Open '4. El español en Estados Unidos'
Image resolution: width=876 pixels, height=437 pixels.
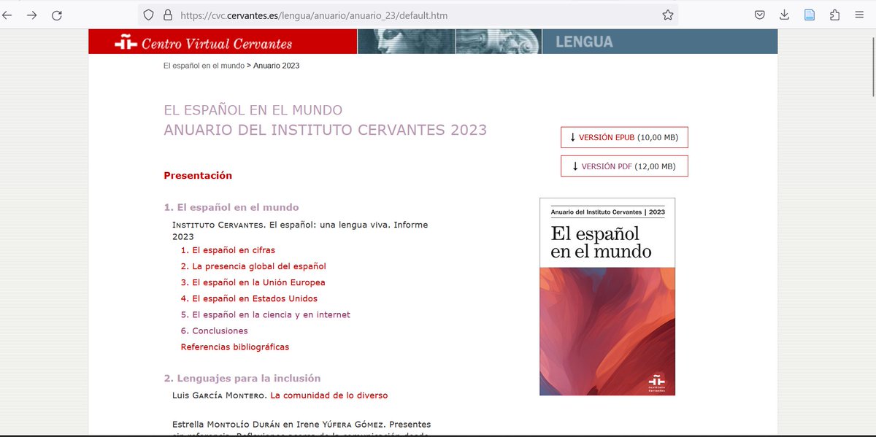(249, 298)
